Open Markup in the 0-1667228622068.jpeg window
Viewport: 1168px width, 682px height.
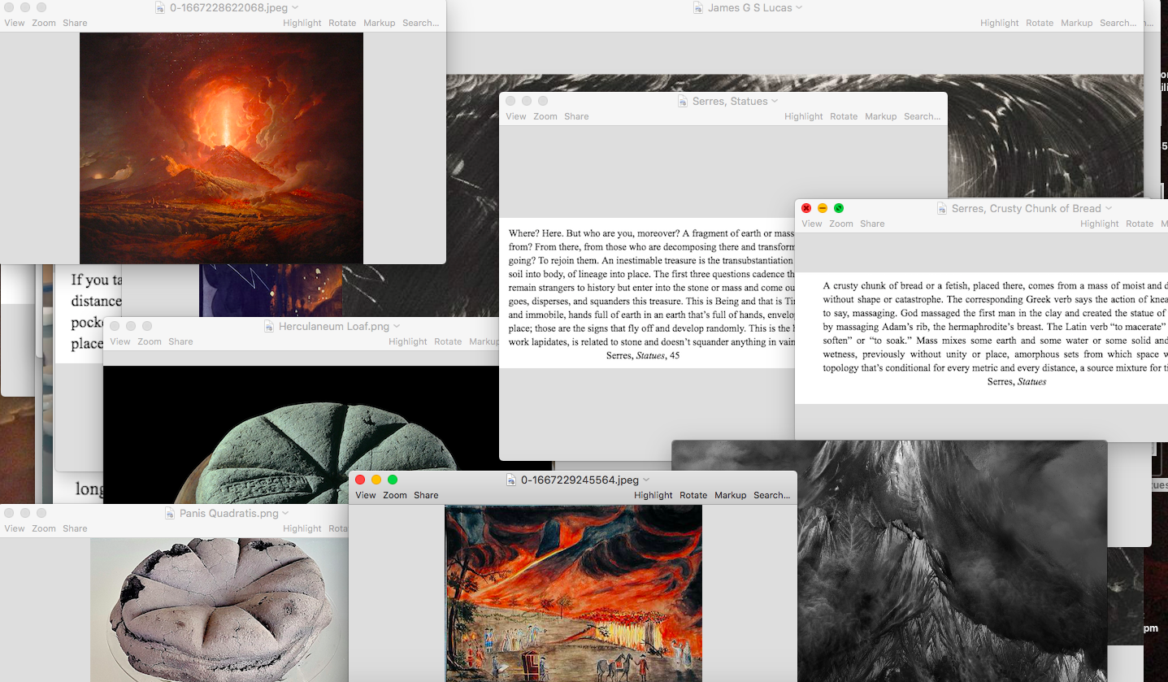(x=380, y=23)
